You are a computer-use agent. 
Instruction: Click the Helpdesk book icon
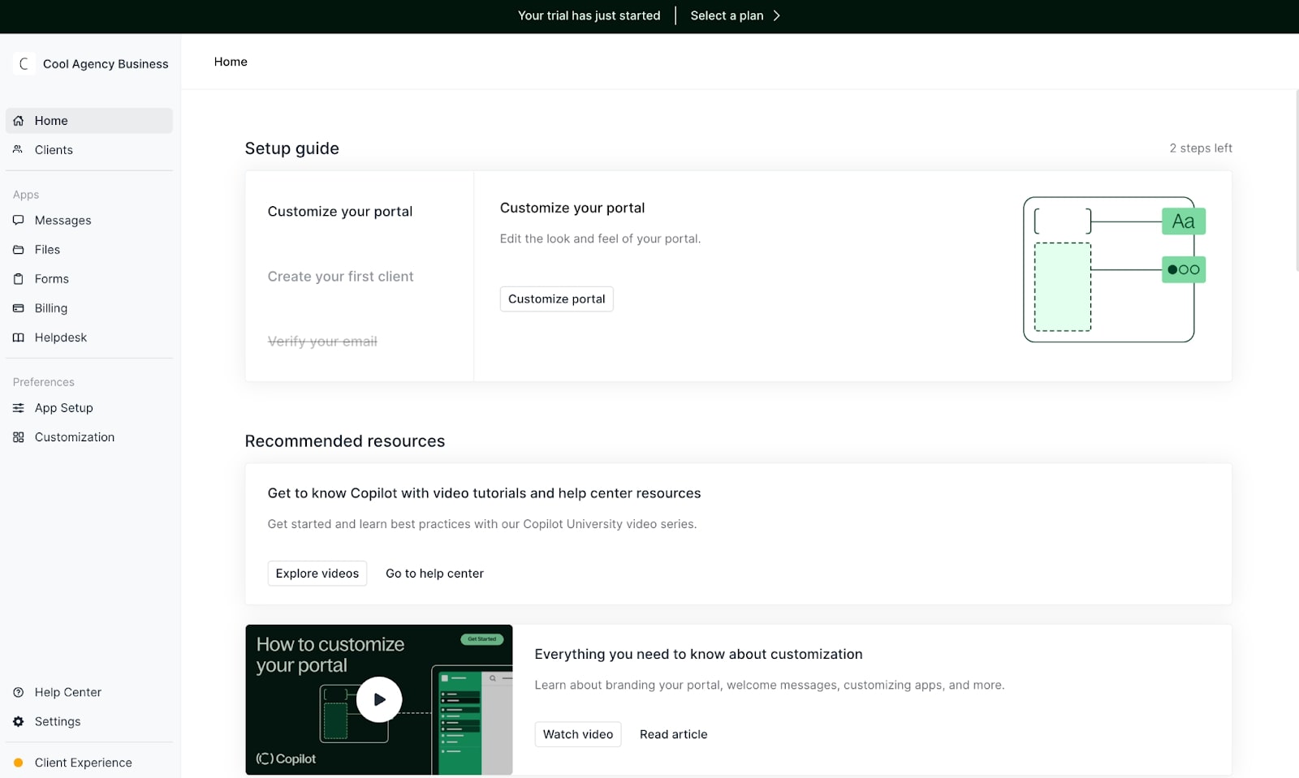[19, 337]
